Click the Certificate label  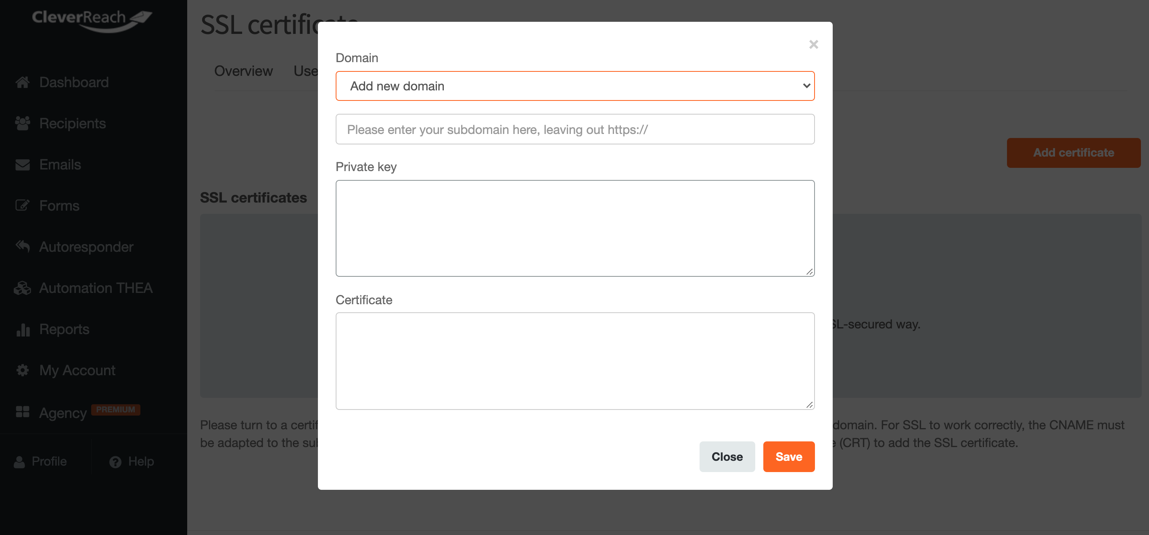(x=364, y=300)
